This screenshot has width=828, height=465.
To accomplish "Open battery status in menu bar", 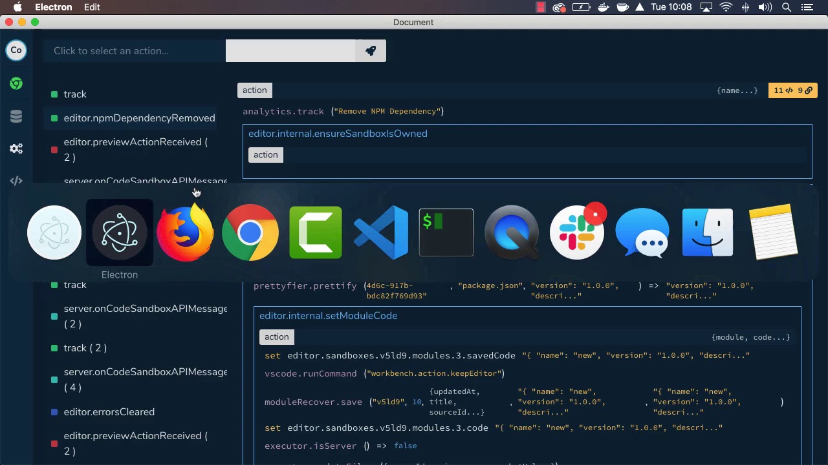I will tap(581, 7).
